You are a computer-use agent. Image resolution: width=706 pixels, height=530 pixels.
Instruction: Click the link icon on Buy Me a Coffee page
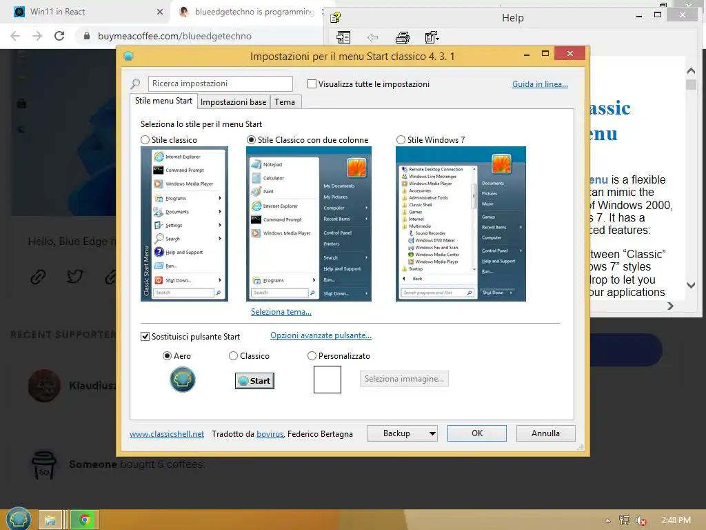tap(39, 276)
